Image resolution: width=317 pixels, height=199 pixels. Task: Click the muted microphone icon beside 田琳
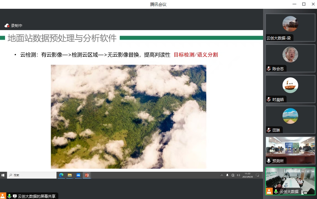tap(269, 130)
